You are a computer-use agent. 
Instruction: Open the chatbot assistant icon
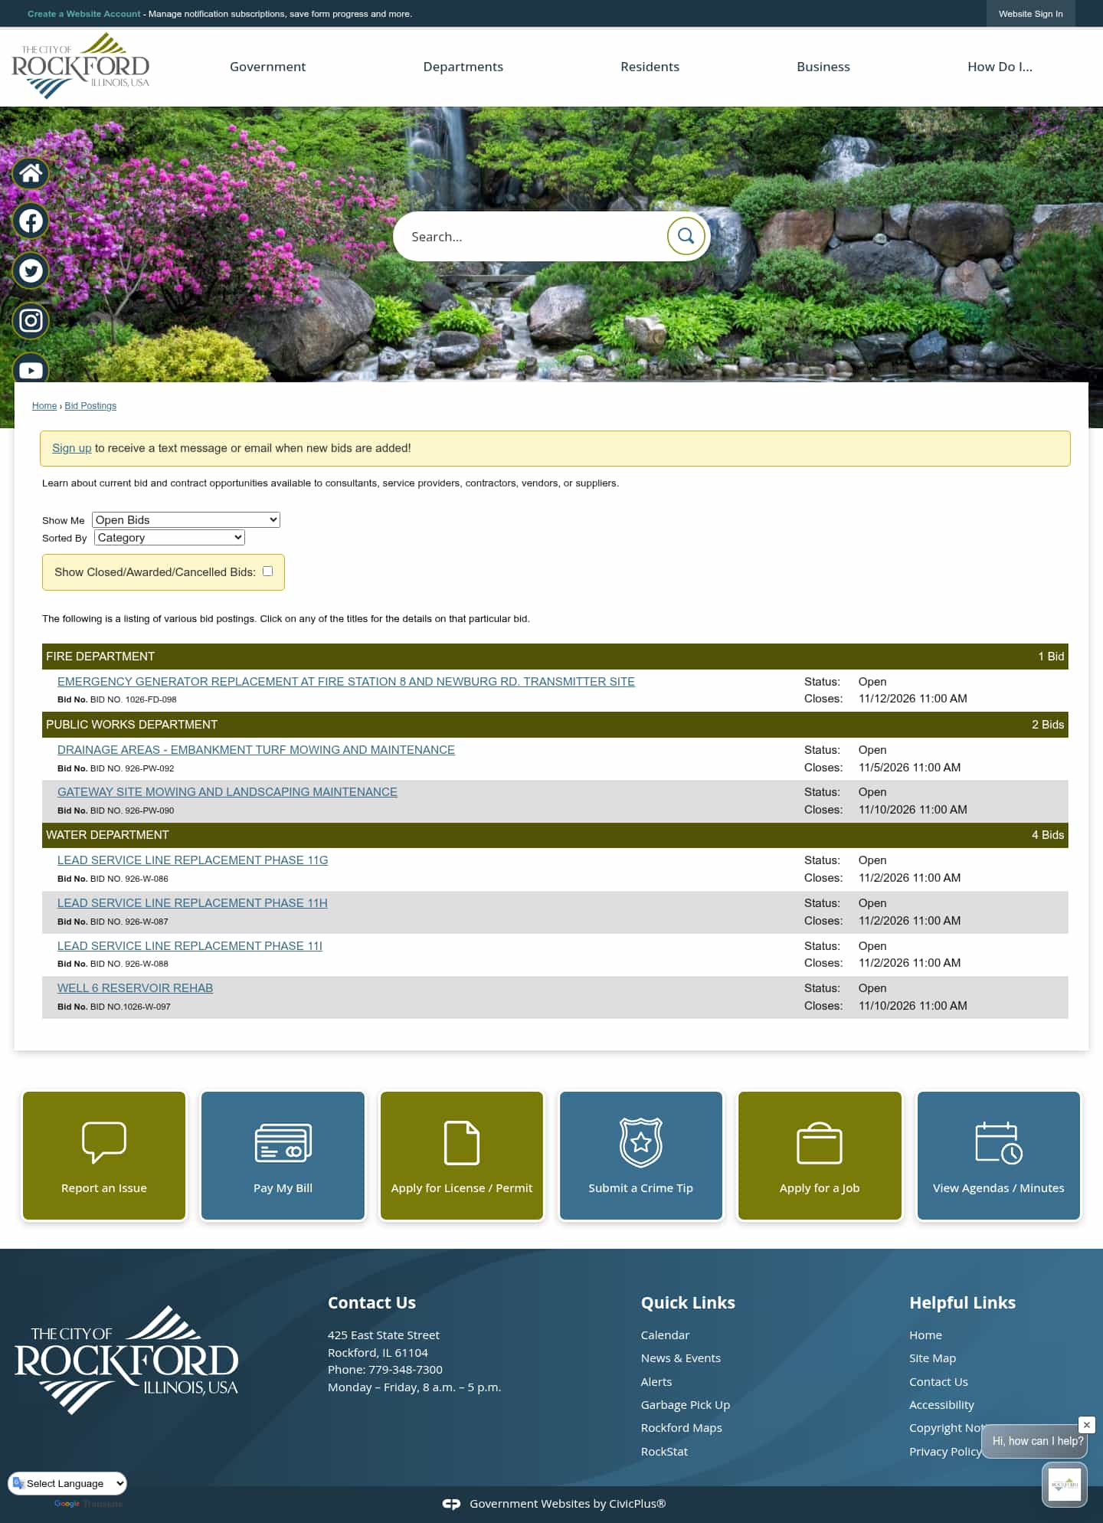pos(1065,1484)
